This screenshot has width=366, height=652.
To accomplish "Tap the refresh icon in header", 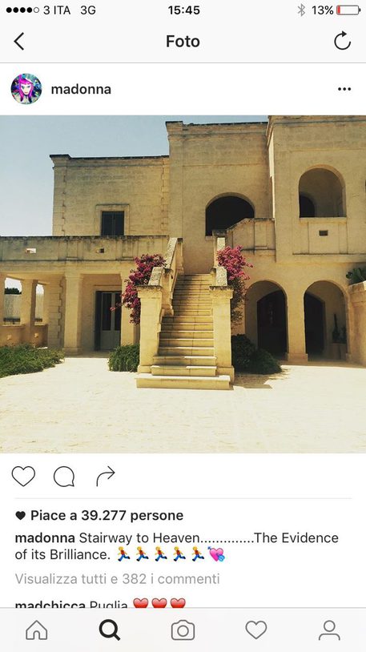I will point(342,41).
